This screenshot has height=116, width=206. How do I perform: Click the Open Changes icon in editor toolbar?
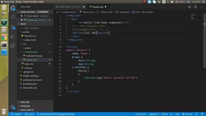[190, 7]
